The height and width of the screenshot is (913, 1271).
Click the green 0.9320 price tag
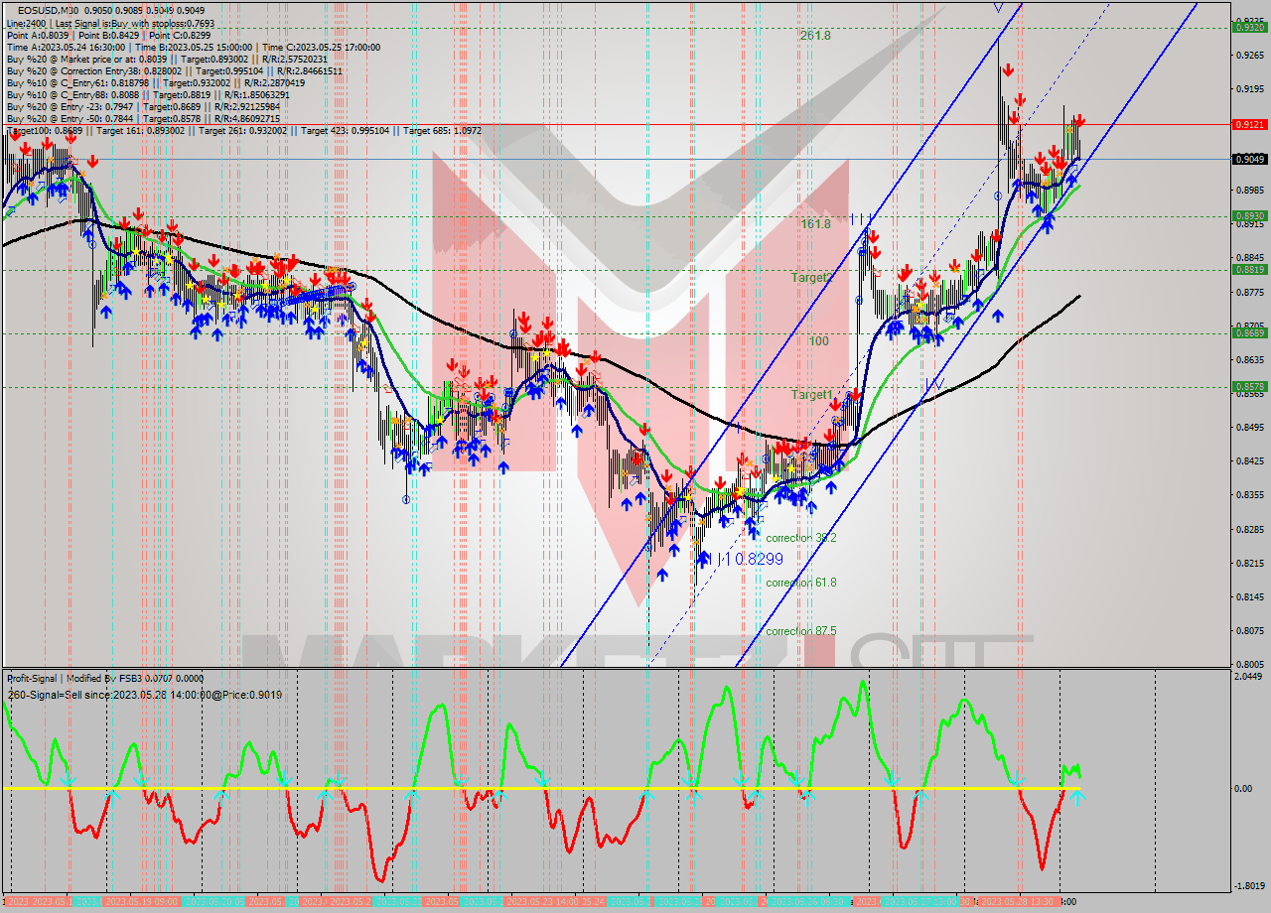click(x=1249, y=28)
